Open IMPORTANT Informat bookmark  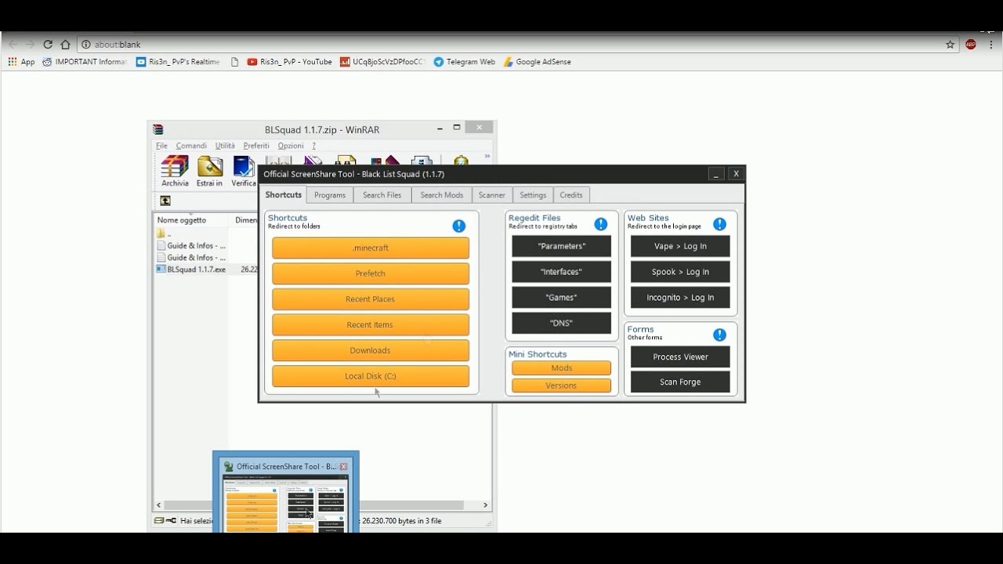point(85,62)
